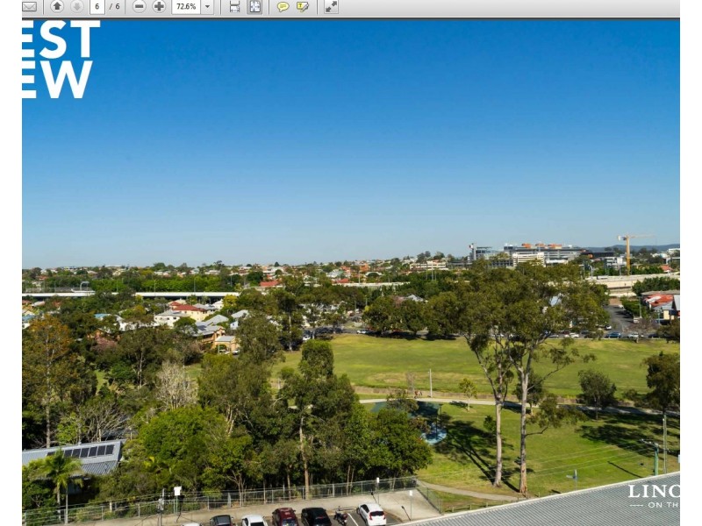Click the "/ 6" total page count
This screenshot has height=526, width=702.
(113, 6)
